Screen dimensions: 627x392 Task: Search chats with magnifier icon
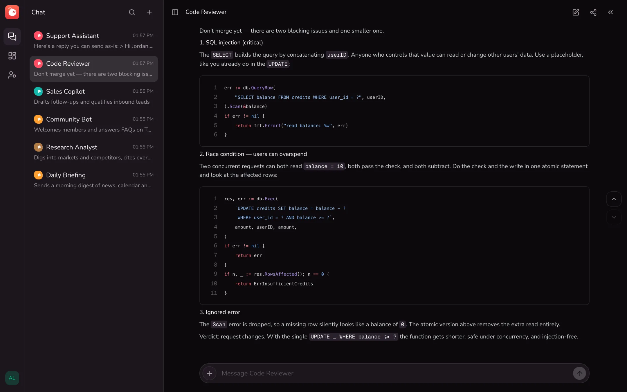[132, 12]
